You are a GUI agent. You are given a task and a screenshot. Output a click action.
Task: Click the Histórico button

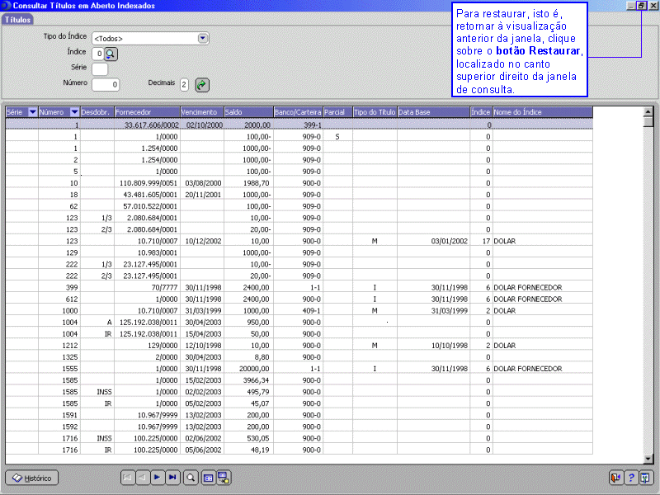tap(32, 478)
